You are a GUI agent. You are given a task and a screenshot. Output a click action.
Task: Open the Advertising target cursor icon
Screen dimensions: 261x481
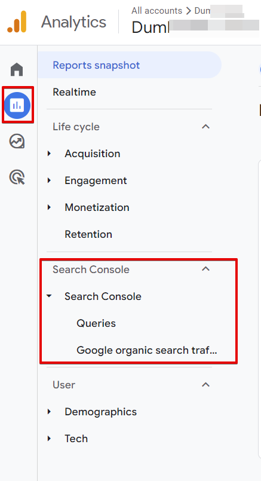(17, 177)
